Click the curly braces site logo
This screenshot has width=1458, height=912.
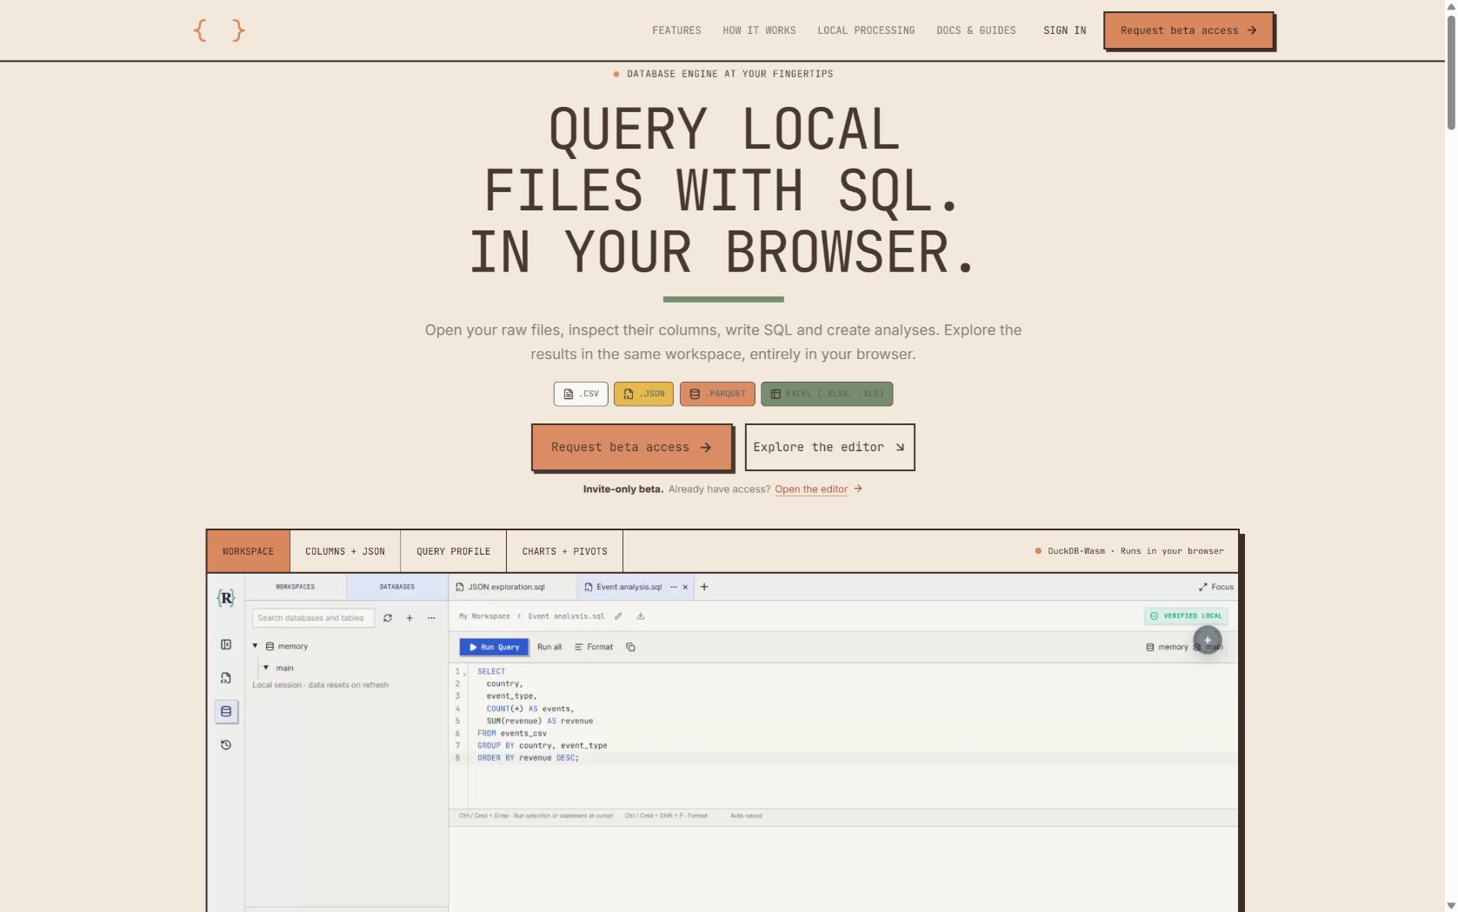(x=219, y=30)
